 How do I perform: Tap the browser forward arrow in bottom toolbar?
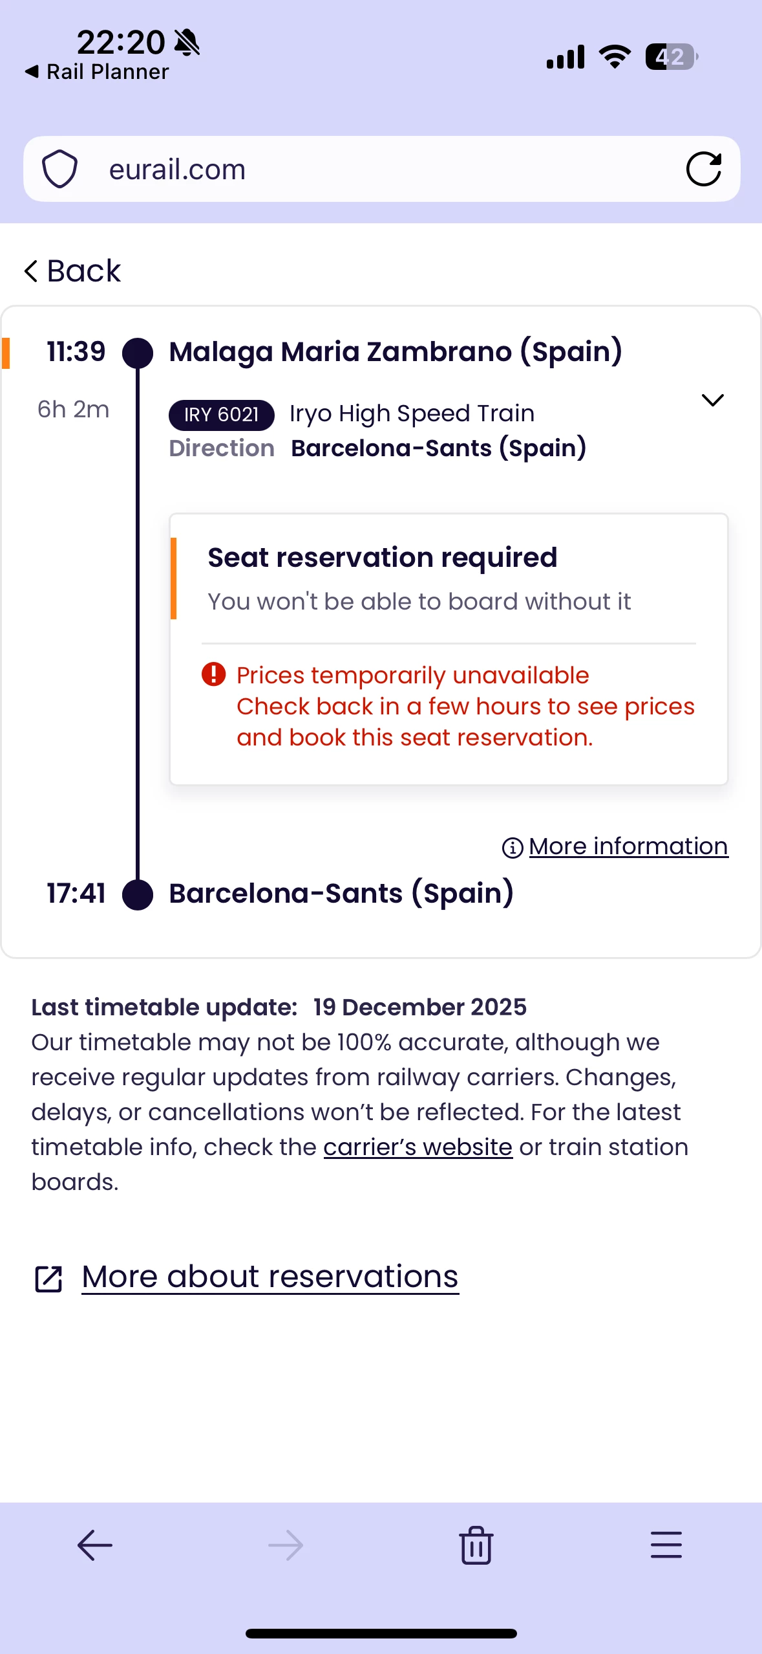tap(285, 1545)
